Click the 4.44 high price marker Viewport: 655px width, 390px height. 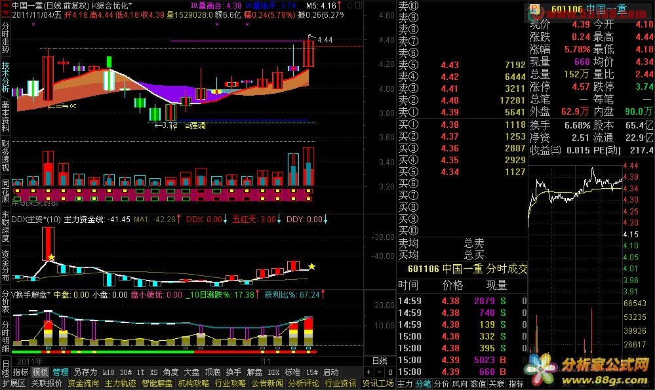tap(325, 40)
